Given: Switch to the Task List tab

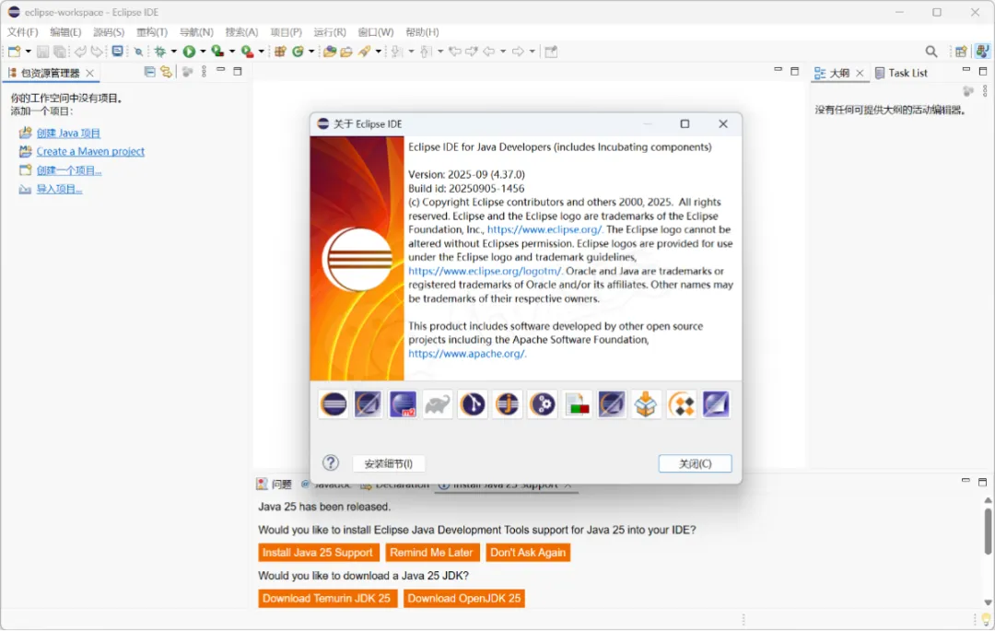Looking at the screenshot, I should 901,73.
